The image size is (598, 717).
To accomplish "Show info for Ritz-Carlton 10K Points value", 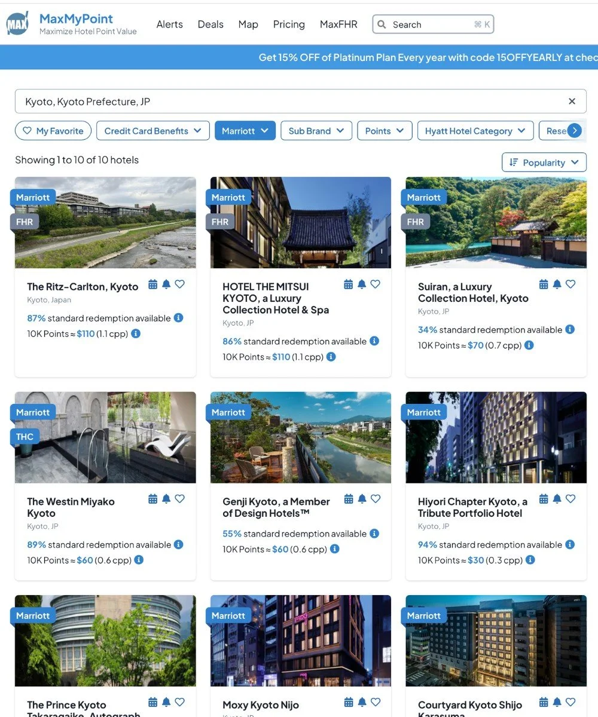I will coord(136,333).
